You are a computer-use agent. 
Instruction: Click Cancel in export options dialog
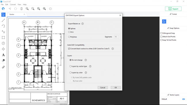[103, 87]
